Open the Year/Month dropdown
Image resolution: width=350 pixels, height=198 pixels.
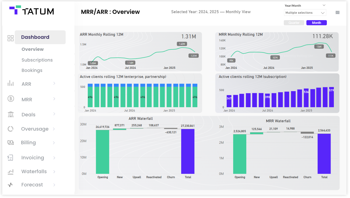(x=304, y=5)
